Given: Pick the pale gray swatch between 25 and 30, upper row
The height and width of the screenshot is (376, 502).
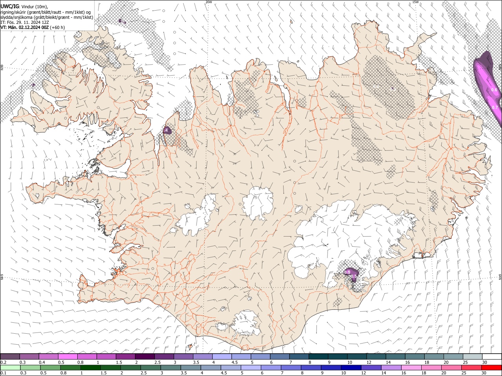Looking at the screenshot, I should click(473, 356).
